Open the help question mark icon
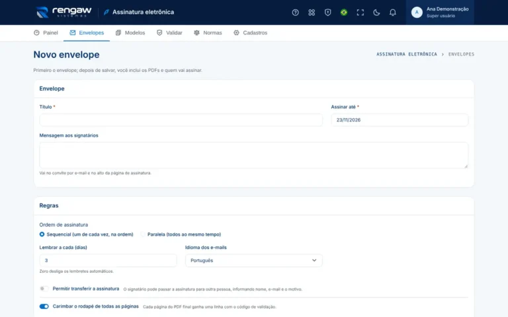Viewport: 508px width, 317px height. (295, 13)
